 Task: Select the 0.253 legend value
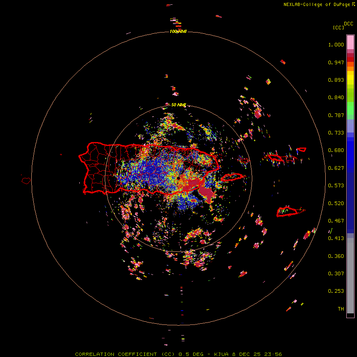click(336, 291)
